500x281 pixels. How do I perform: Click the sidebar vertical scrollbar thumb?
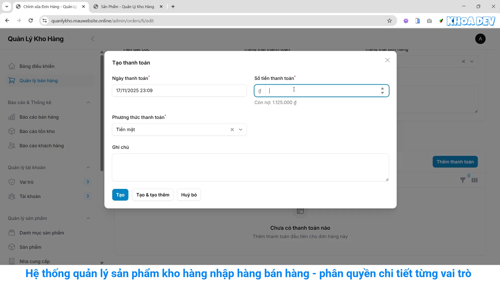tap(102, 113)
